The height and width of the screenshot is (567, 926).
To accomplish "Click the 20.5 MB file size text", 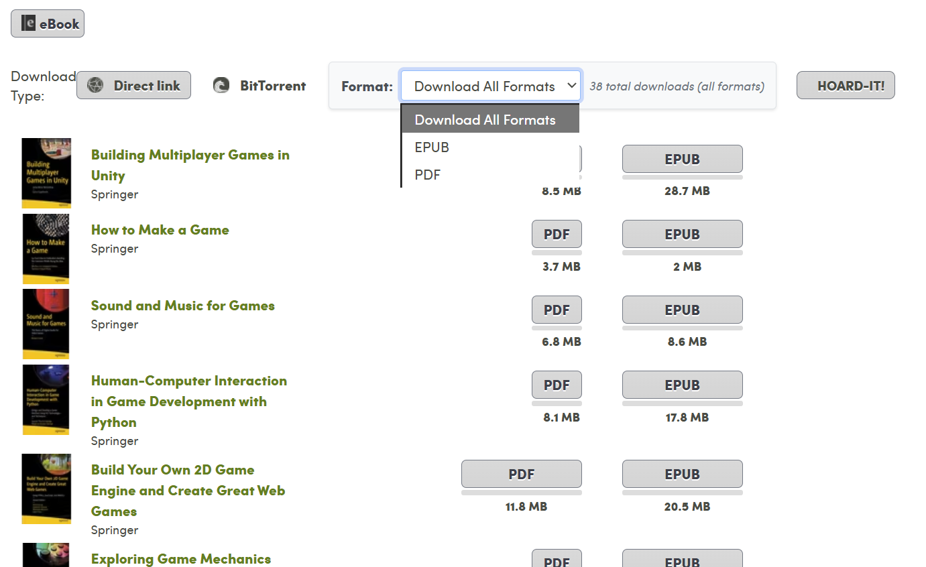I will [x=687, y=507].
